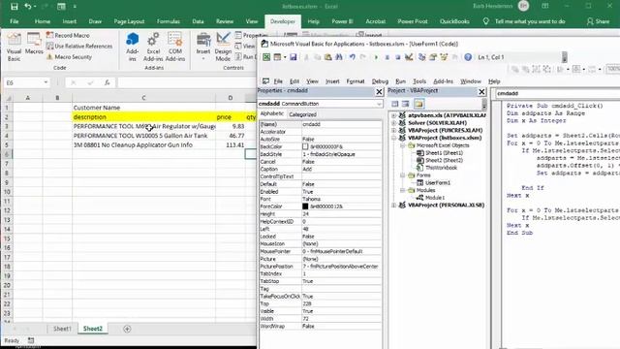Click View Object icon in Project panel
Image resolution: width=620 pixels, height=349 pixels.
[x=405, y=104]
